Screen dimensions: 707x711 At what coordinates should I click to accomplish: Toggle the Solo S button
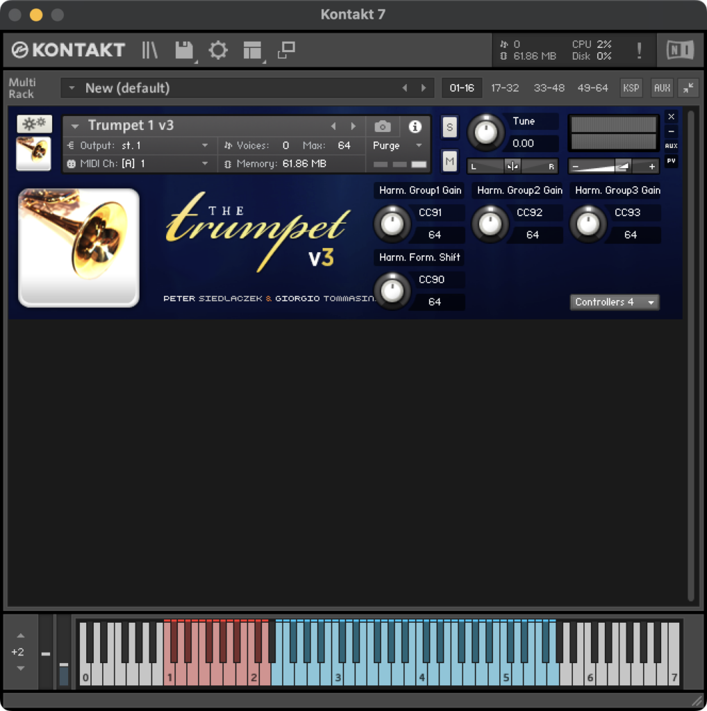[x=449, y=127]
